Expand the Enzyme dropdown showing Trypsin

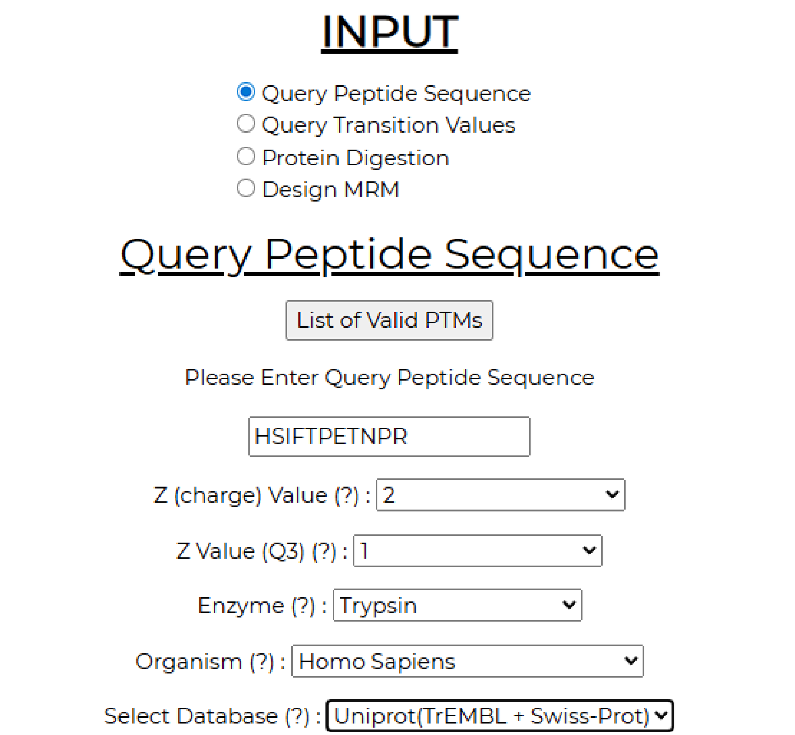tap(457, 606)
